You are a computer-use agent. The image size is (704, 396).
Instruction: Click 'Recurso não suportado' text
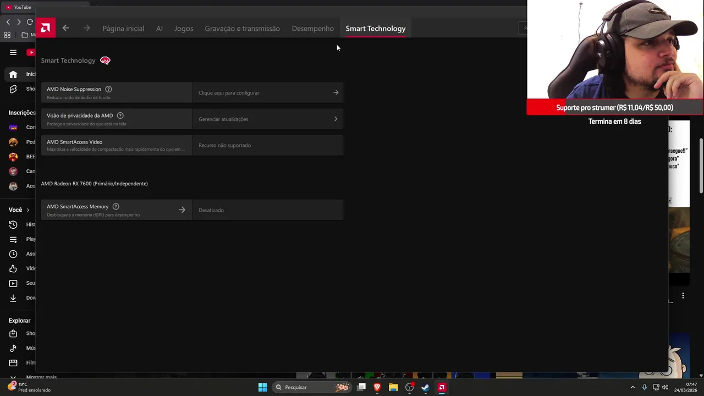224,145
